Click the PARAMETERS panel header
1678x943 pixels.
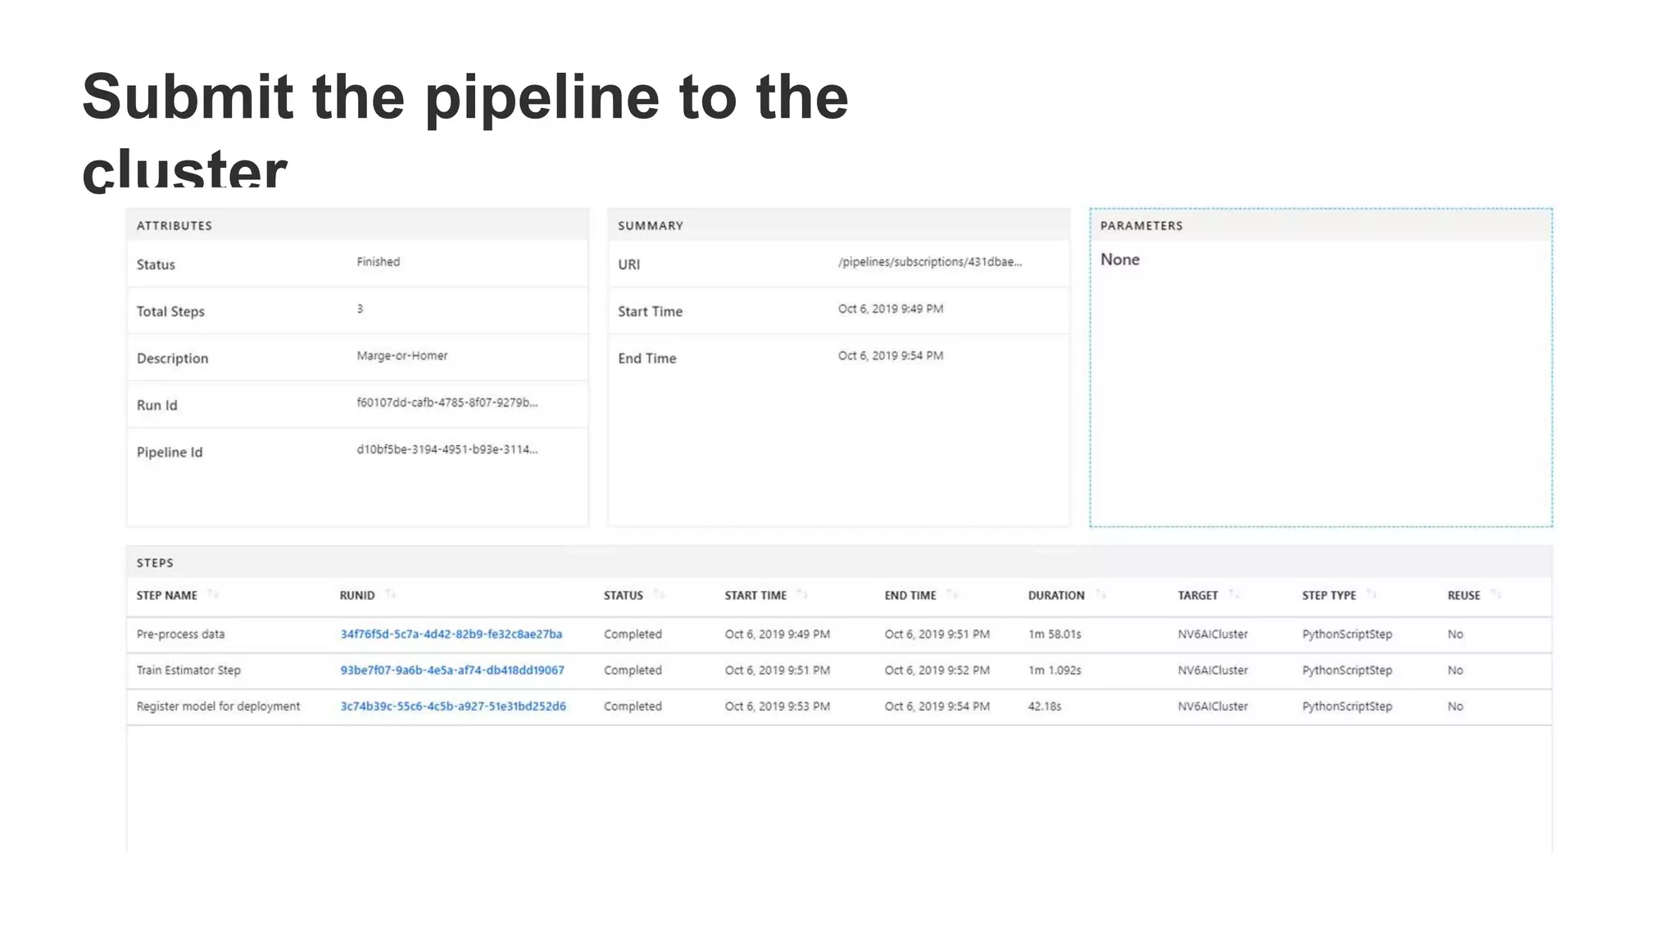(x=1141, y=226)
